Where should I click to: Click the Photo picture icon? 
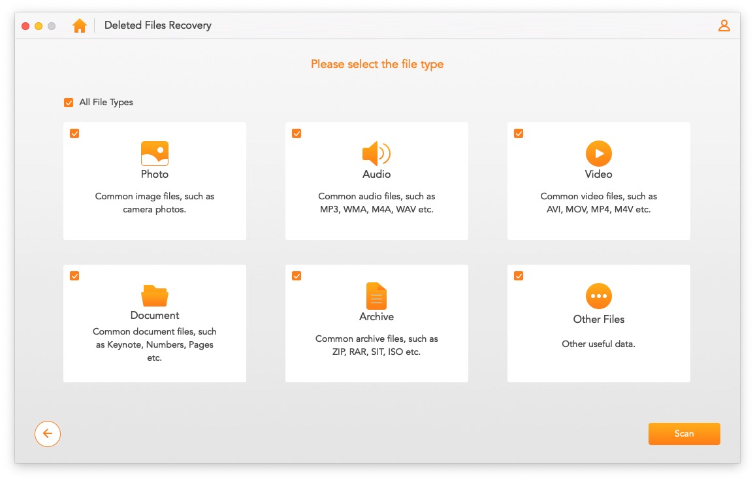(155, 154)
